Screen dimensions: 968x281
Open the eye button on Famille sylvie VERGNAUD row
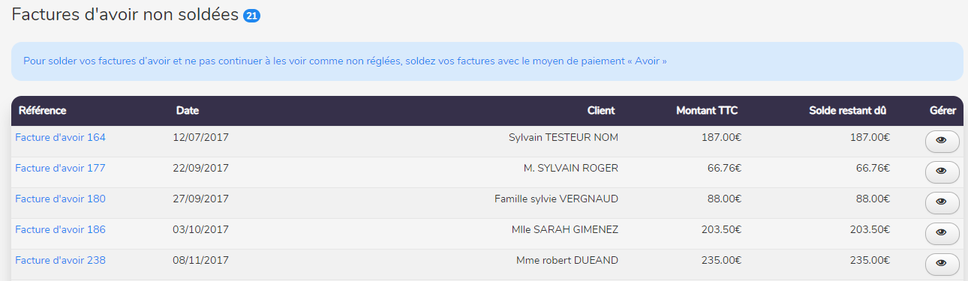(x=942, y=203)
